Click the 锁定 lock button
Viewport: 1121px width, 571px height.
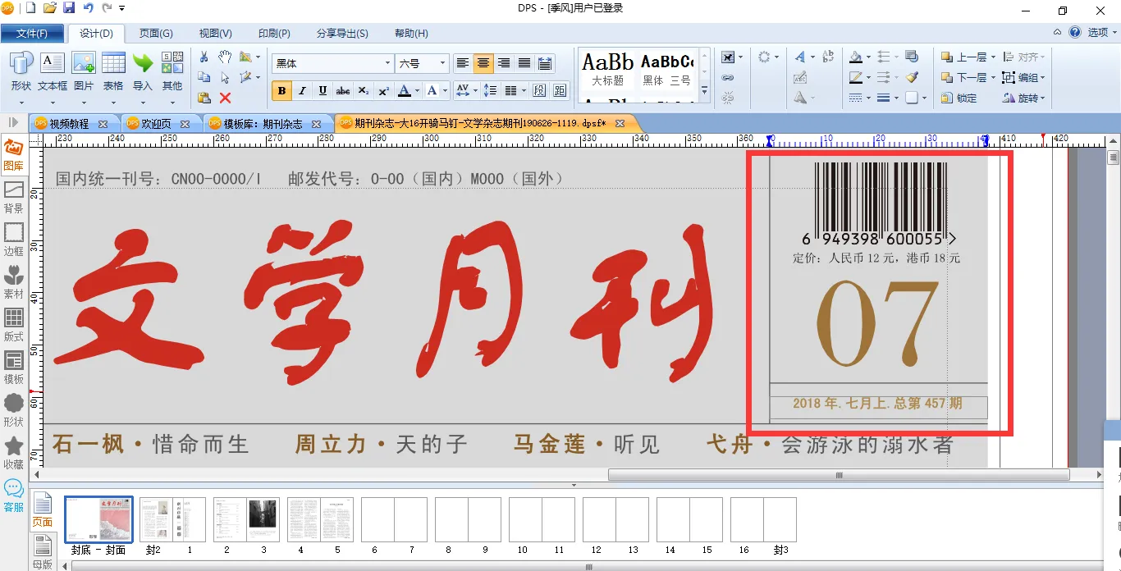point(959,98)
